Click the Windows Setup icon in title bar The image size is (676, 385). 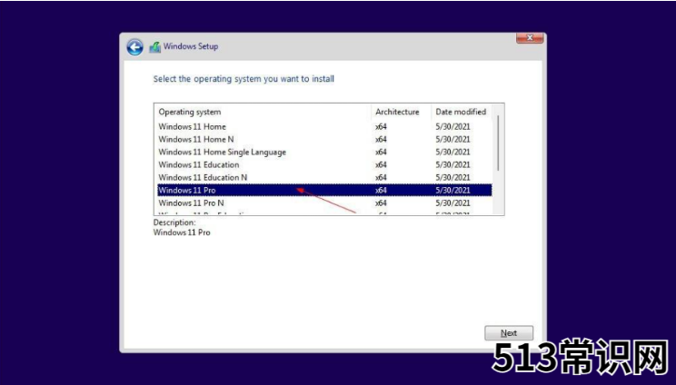(x=155, y=47)
